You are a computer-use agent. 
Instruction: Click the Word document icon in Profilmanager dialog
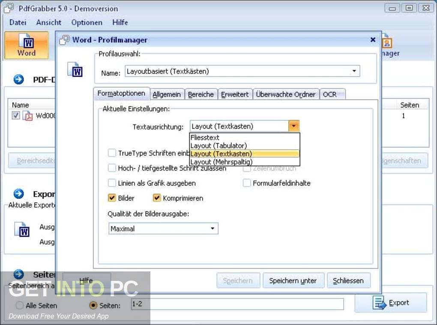(75, 69)
